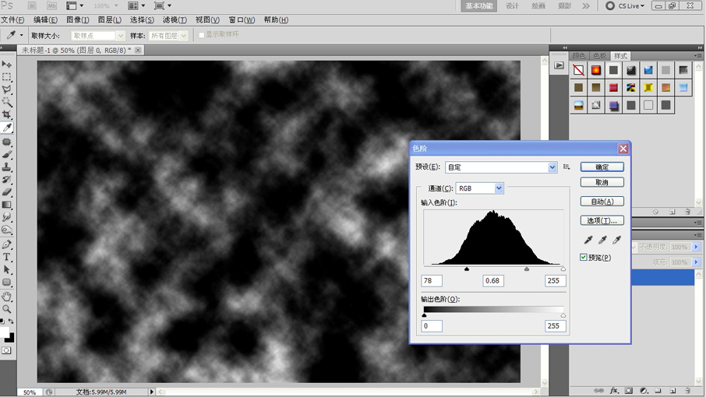Open the File menu

click(x=12, y=19)
